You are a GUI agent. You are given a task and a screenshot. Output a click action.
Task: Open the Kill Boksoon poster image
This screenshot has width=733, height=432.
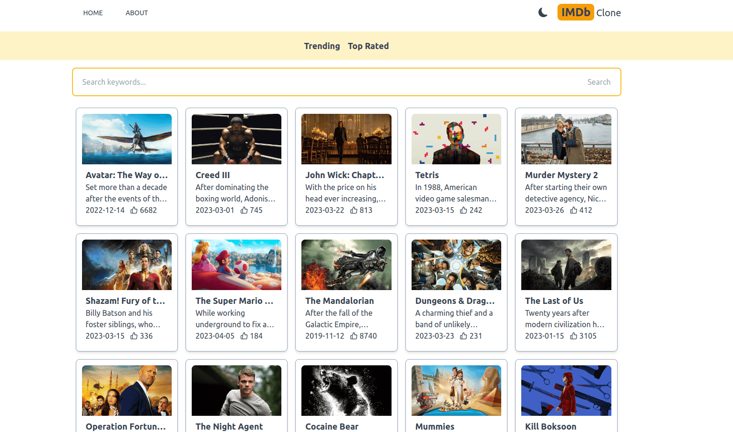point(566,391)
